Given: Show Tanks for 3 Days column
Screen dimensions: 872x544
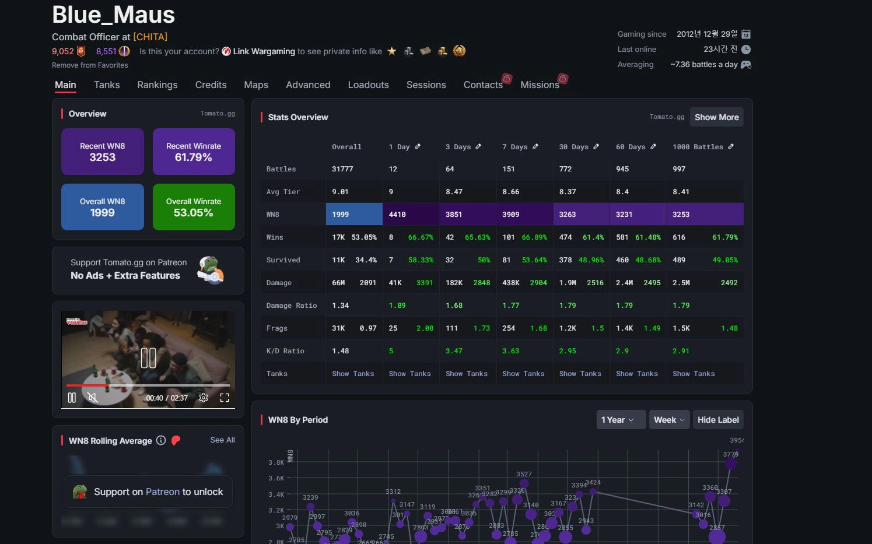Looking at the screenshot, I should pyautogui.click(x=467, y=374).
